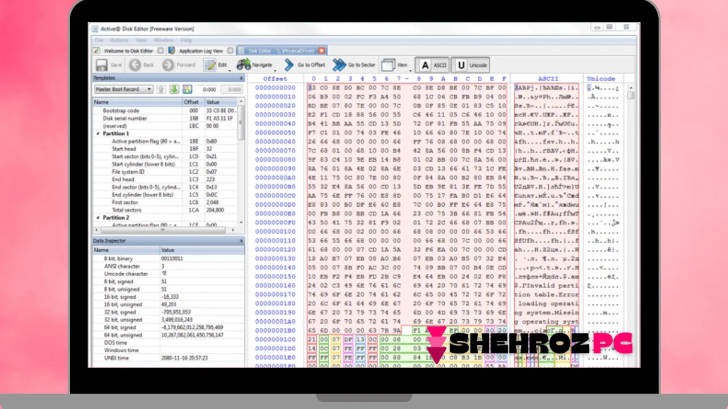This screenshot has width=728, height=409.
Task: Click the template refresh icon
Action: point(187,89)
